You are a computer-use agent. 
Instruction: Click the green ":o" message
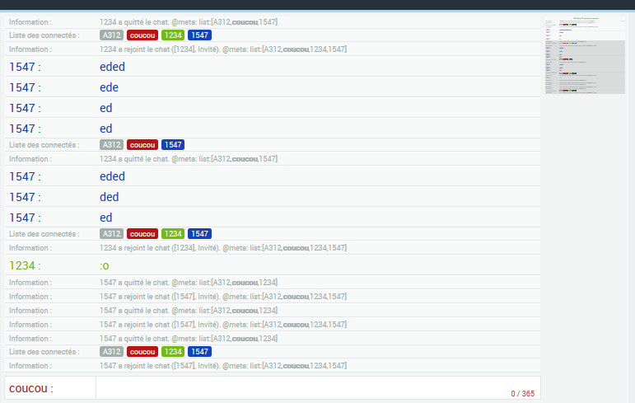[x=104, y=265]
